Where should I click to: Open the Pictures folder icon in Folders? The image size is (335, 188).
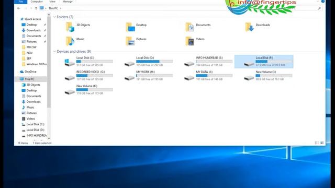coord(130,41)
